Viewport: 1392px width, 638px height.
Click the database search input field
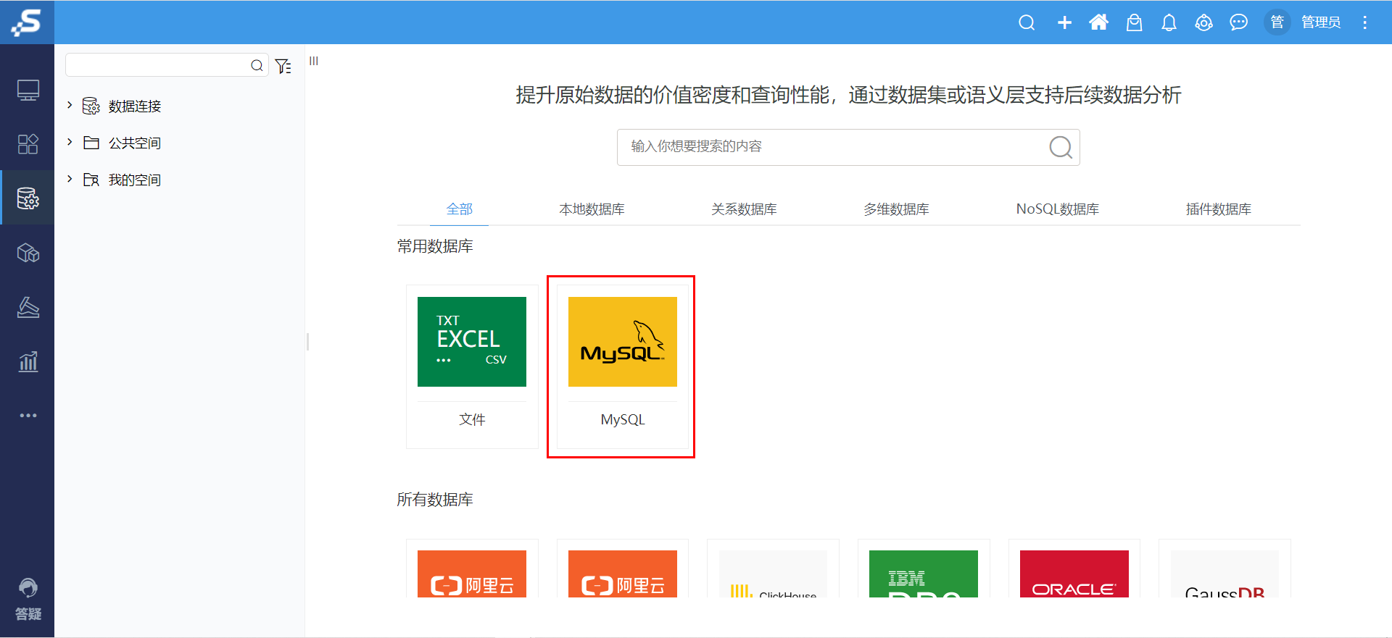click(x=848, y=147)
